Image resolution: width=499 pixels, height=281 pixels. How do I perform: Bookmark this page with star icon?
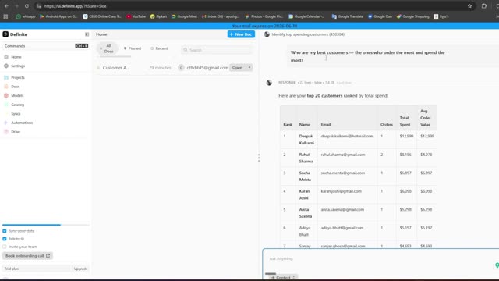point(469,6)
